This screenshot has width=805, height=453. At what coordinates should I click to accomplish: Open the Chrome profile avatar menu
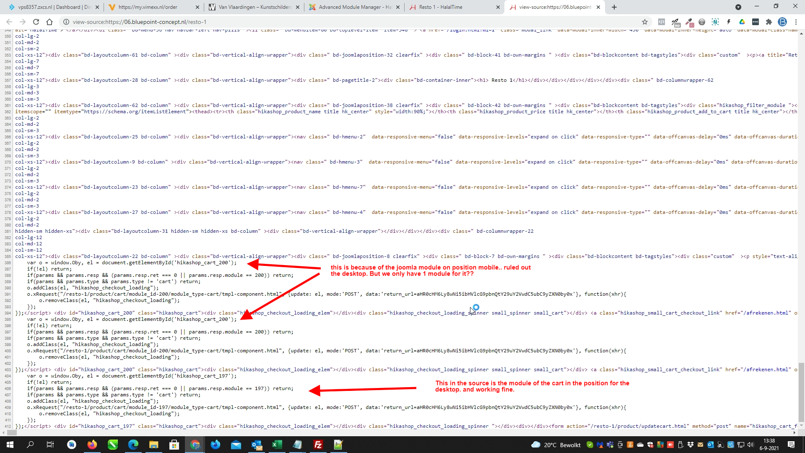pos(782,22)
